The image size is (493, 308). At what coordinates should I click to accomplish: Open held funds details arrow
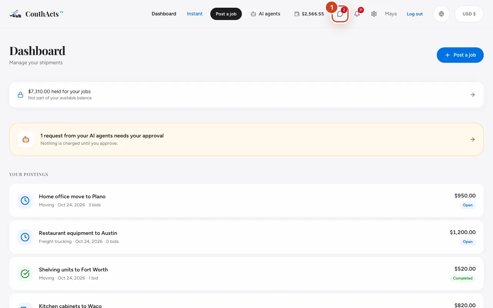(x=473, y=95)
